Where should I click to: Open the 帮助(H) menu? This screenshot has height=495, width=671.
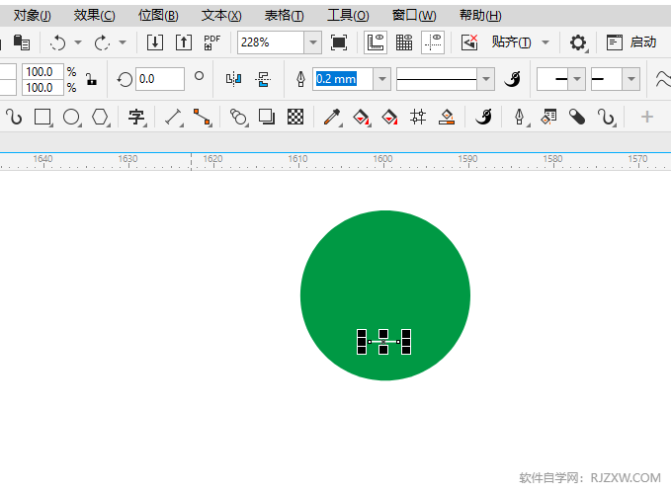(480, 16)
